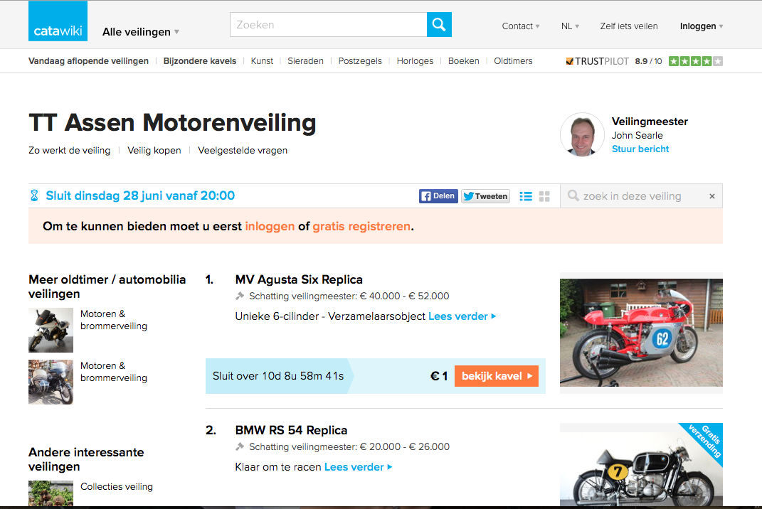This screenshot has width=762, height=509.
Task: Switch to grid view layout
Action: (544, 195)
